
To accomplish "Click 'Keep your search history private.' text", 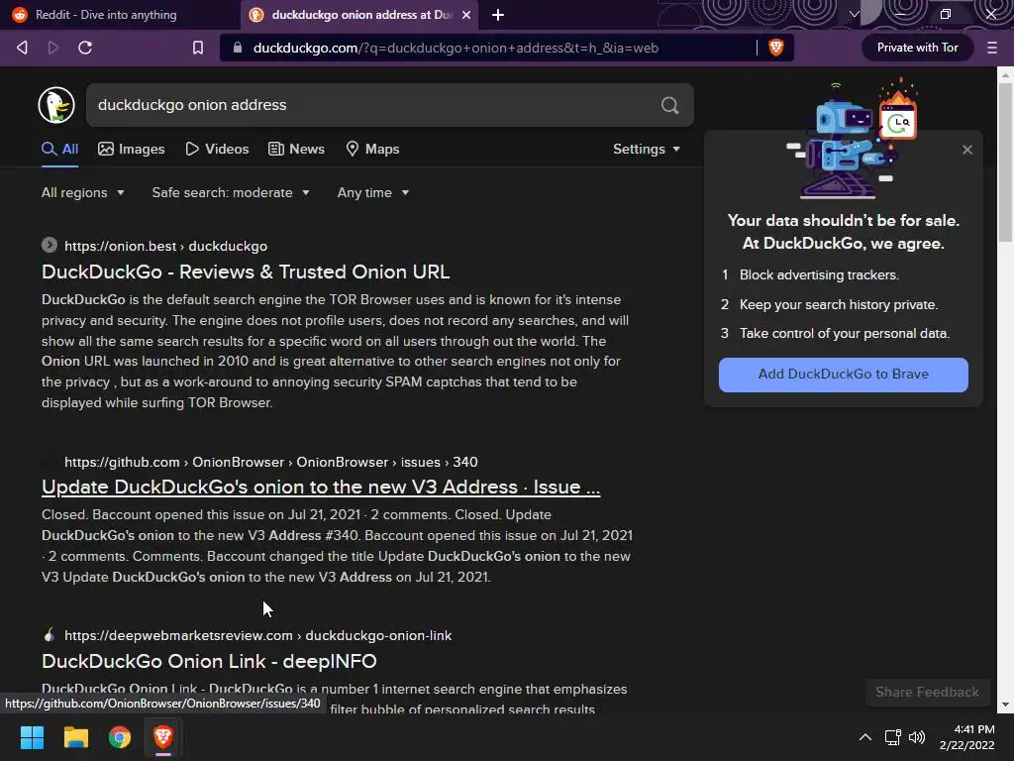I will click(x=838, y=305).
